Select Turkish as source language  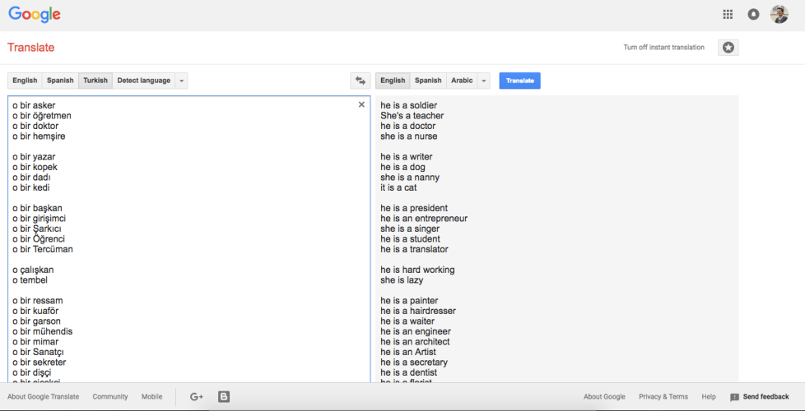tap(95, 81)
